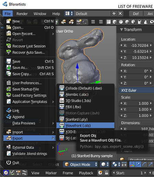
Task: Click the Stl export entry
Action: [x=67, y=138]
